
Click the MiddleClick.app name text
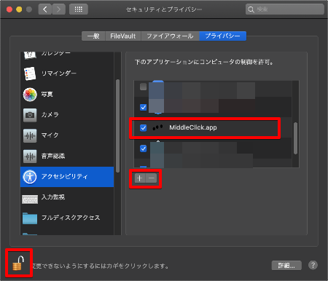click(x=193, y=127)
